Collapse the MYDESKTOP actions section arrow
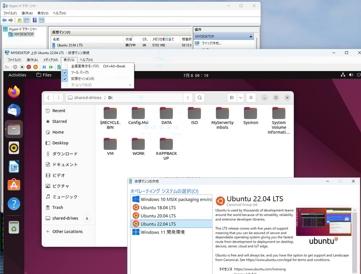This screenshot has width=361, height=274. [251, 37]
